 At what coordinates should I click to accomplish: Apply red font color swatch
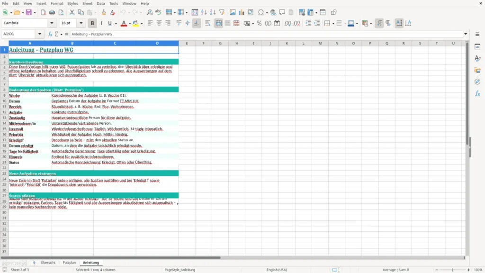(x=124, y=23)
